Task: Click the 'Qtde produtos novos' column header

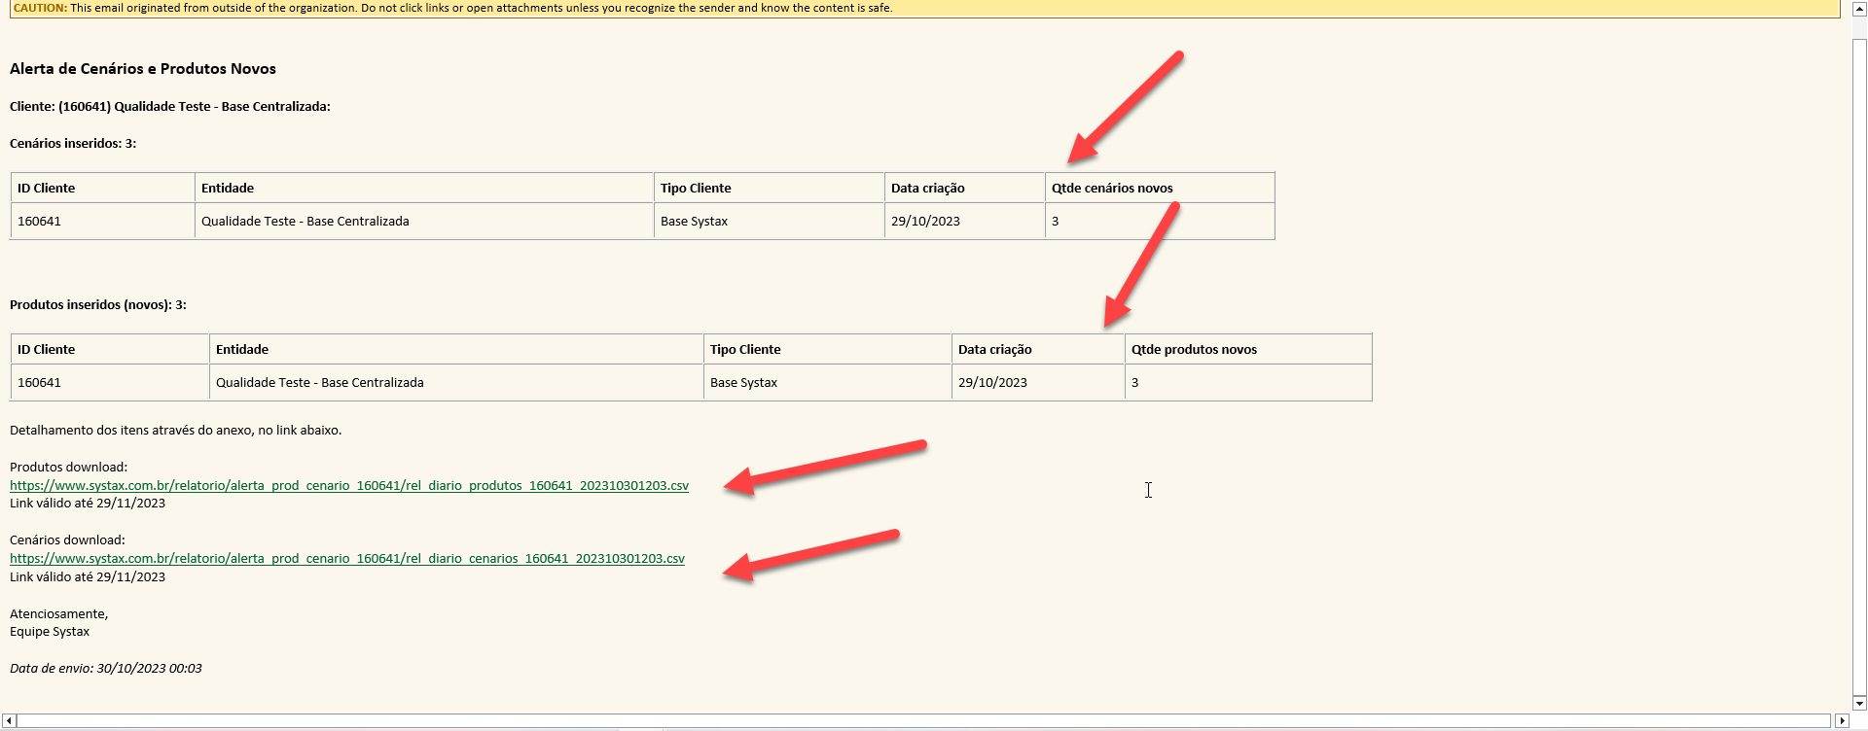Action: (x=1194, y=349)
